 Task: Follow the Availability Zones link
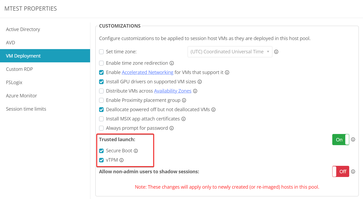click(173, 91)
